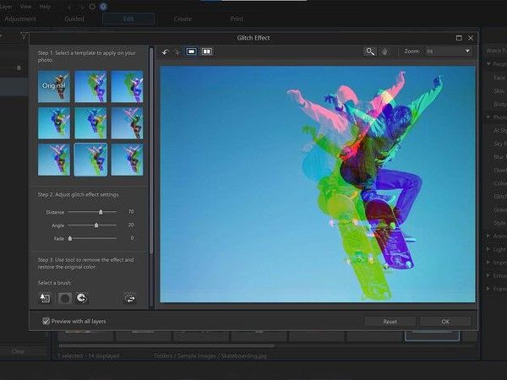Click the Angle value 20
507x380 pixels.
tap(131, 225)
